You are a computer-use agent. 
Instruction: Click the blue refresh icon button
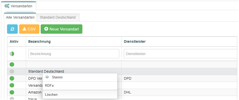(12, 29)
